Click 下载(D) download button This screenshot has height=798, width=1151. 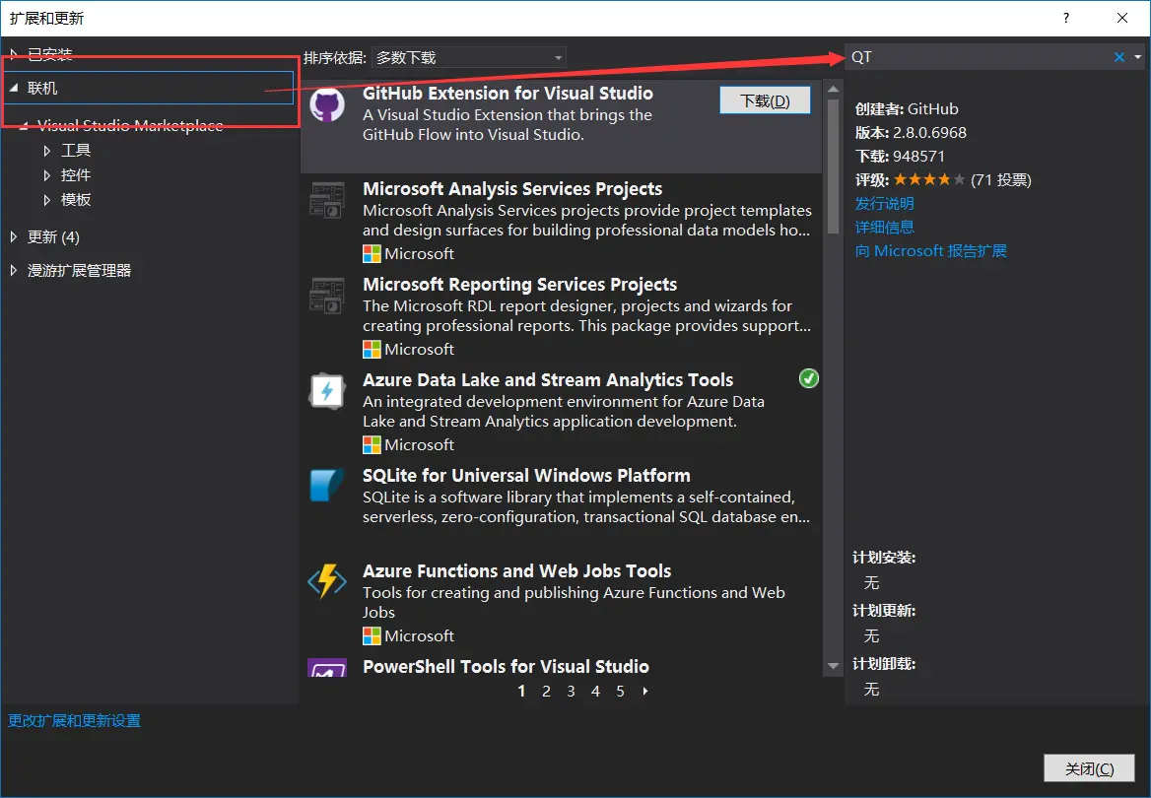click(765, 100)
